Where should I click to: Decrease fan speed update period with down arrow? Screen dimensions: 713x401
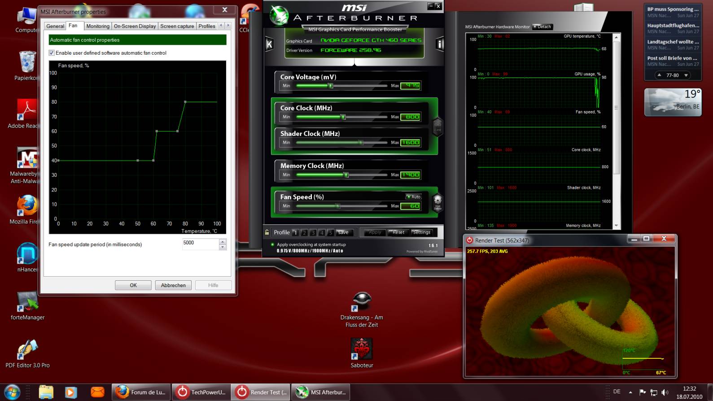pyautogui.click(x=223, y=247)
